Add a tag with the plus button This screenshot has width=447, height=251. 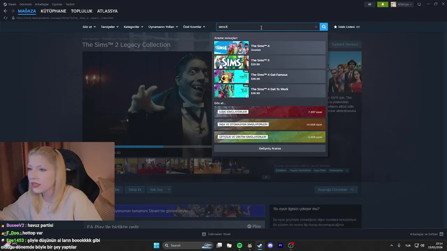point(347,170)
